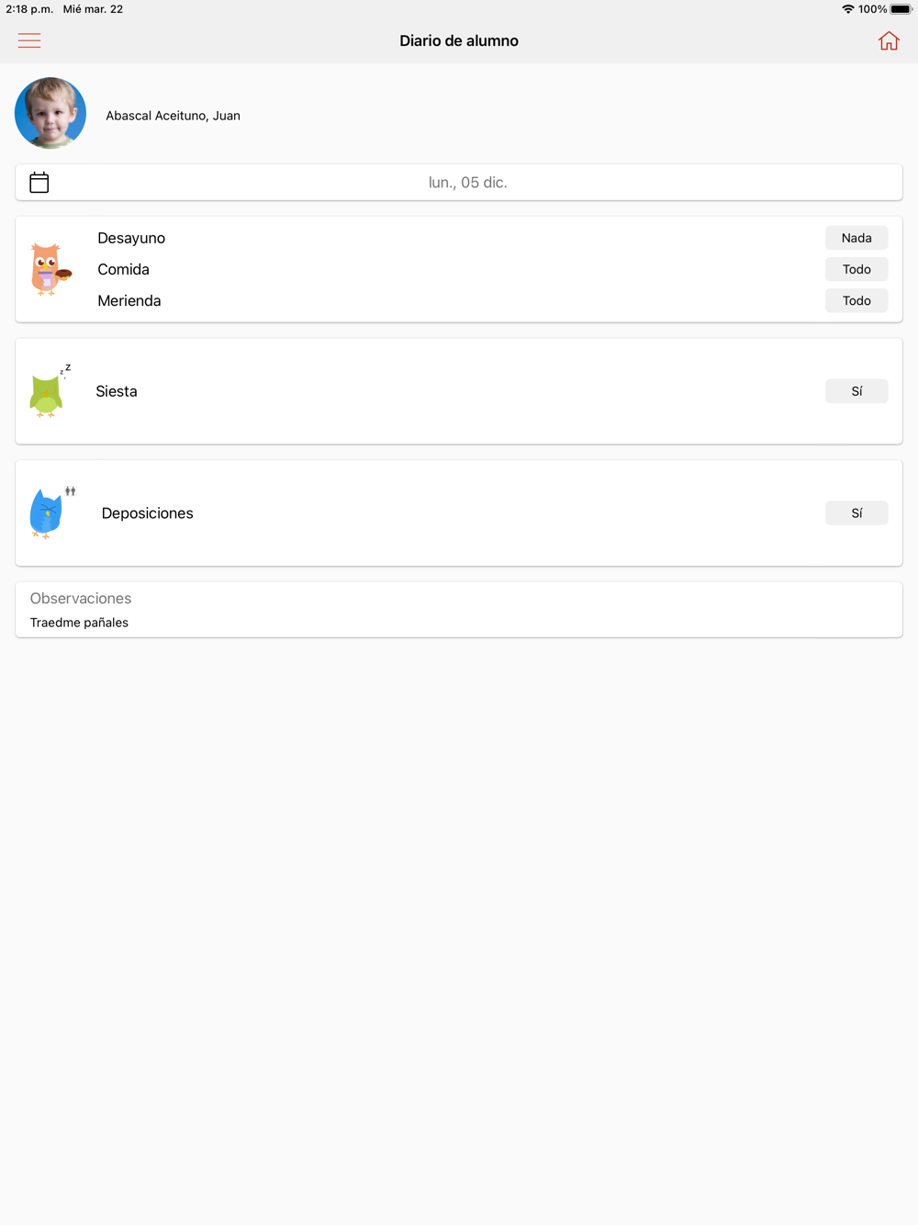This screenshot has width=918, height=1225.
Task: Tap the Diario de alumno title
Action: pos(459,40)
